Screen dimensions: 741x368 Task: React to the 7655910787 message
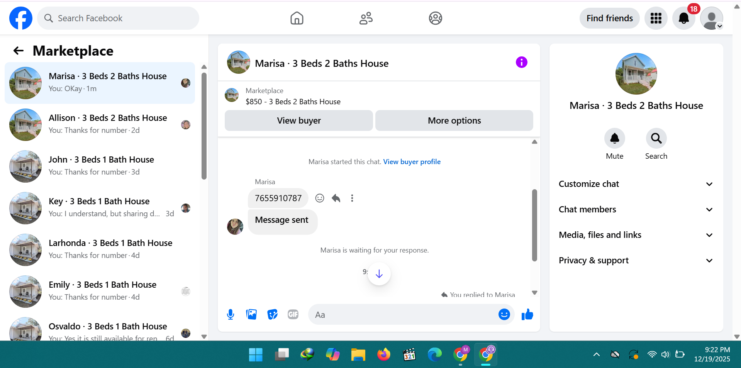(x=319, y=198)
